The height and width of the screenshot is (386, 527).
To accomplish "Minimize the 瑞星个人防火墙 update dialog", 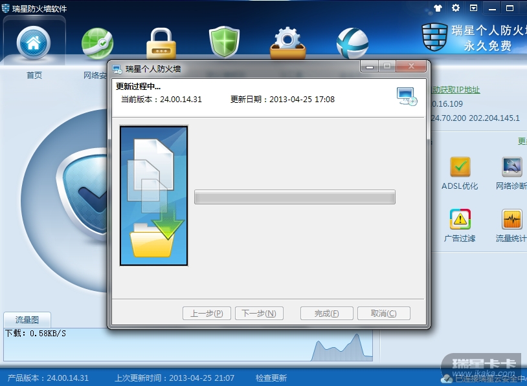I will tap(370, 67).
